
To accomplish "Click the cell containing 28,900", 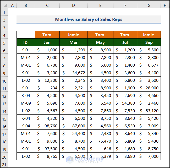I will click(x=149, y=88).
